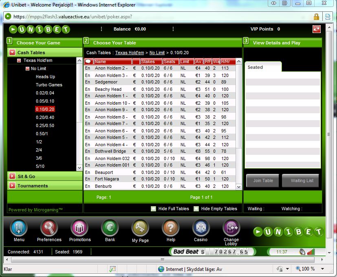This screenshot has width=337, height=277.
Task: Open the Promotions gift box icon
Action: 79,228
